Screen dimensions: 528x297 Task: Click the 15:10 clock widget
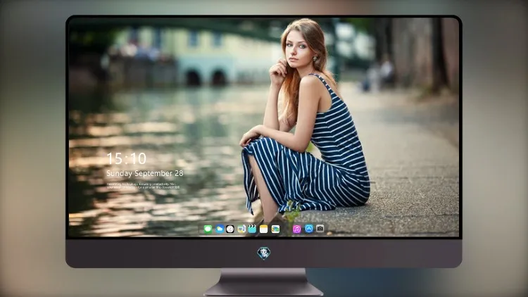coord(126,158)
